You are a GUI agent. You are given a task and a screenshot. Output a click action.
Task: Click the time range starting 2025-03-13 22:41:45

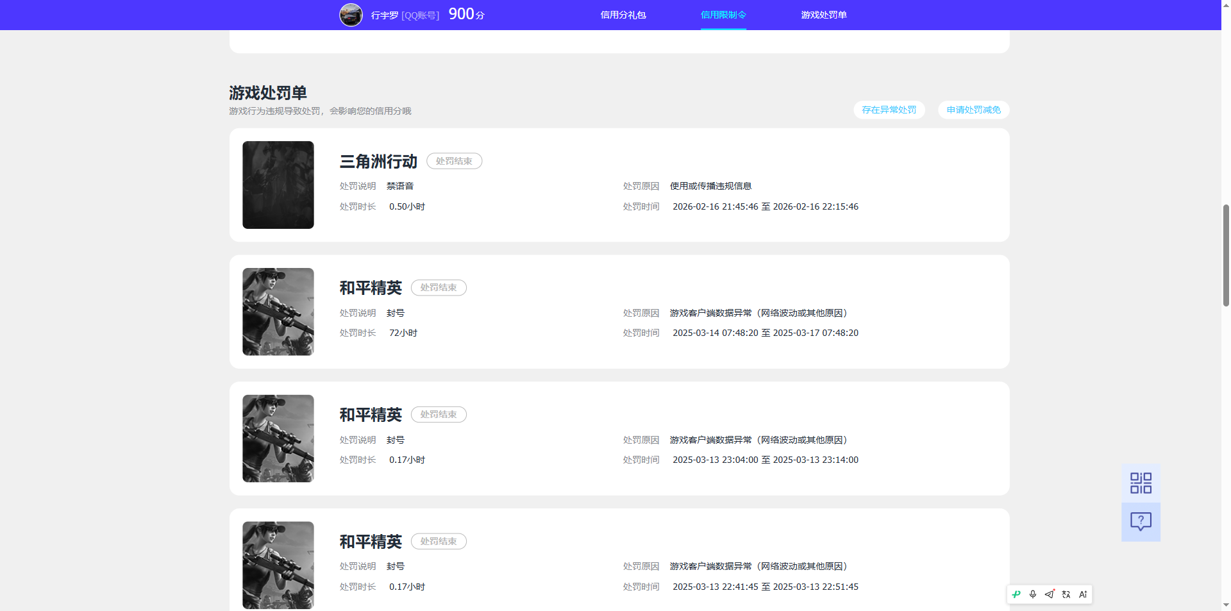click(x=766, y=587)
